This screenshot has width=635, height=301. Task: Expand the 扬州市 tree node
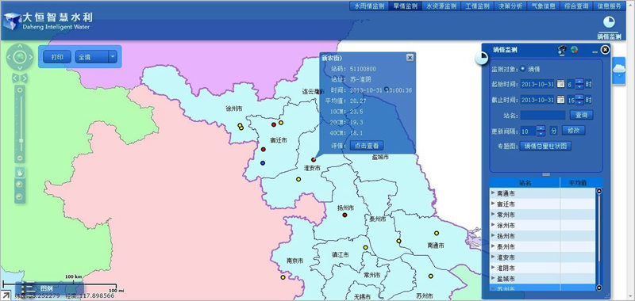(493, 235)
